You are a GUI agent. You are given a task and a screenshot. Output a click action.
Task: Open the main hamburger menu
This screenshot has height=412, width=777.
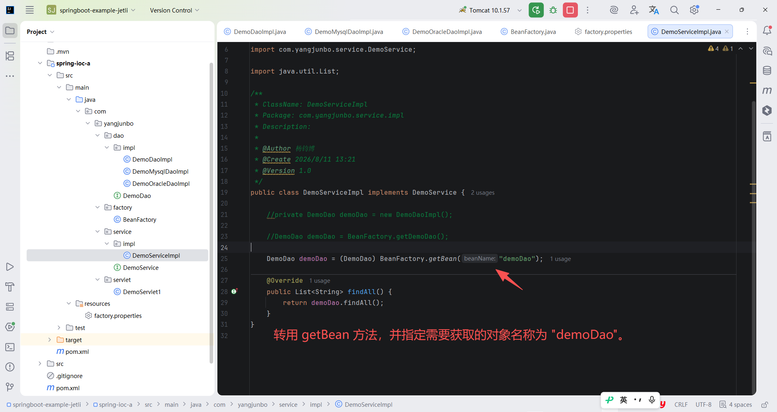[30, 10]
